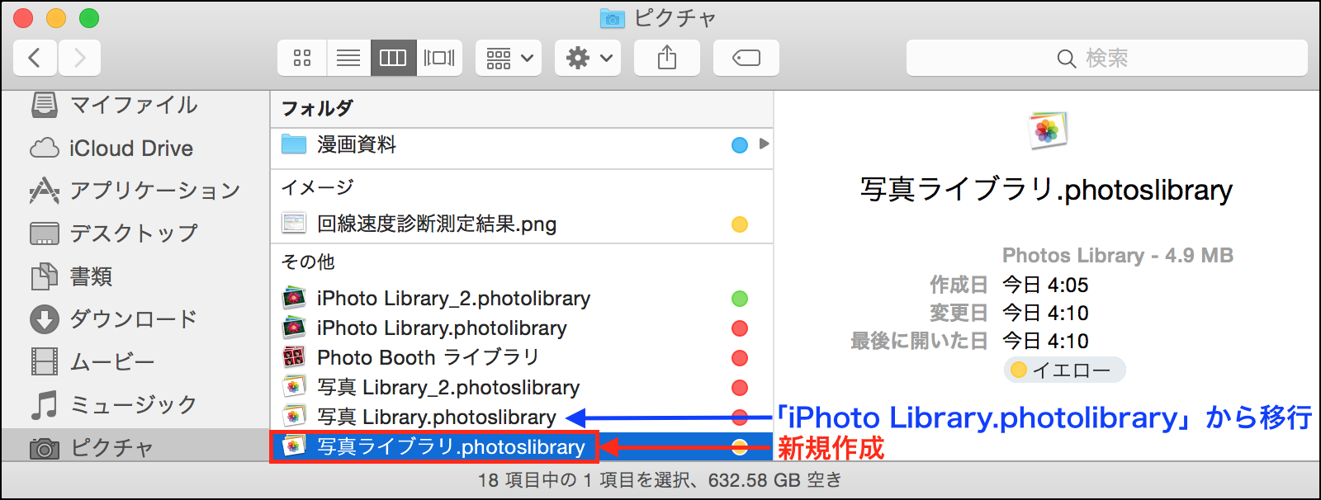Screen dimensions: 1321x500
Task: Click the Photos Library preview icon
Action: [x=1047, y=130]
